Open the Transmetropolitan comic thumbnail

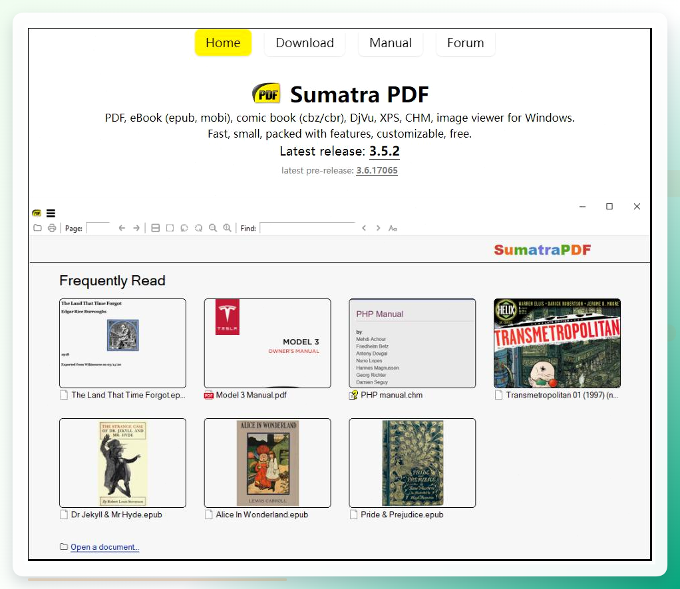tap(558, 343)
